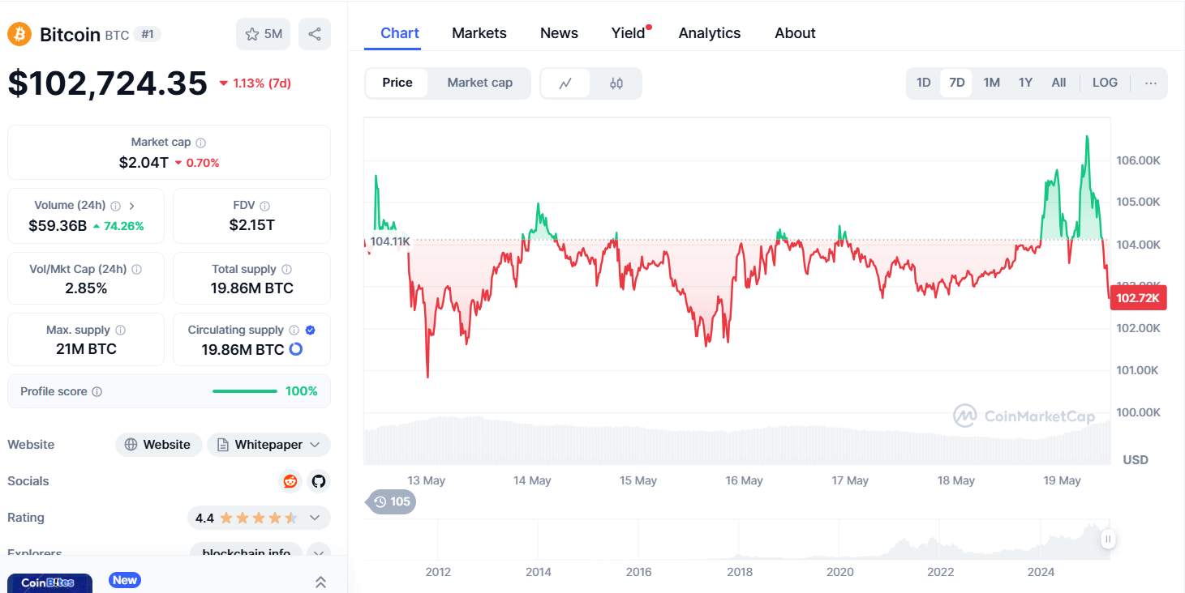Image resolution: width=1185 pixels, height=593 pixels.
Task: Select the 1M time range
Action: click(x=991, y=83)
